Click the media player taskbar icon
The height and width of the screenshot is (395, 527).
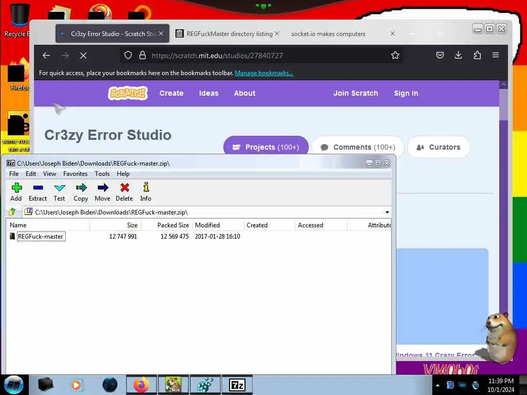(x=76, y=385)
